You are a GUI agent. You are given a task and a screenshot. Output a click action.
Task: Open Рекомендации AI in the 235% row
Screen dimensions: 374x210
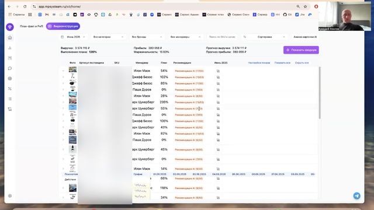(x=189, y=103)
